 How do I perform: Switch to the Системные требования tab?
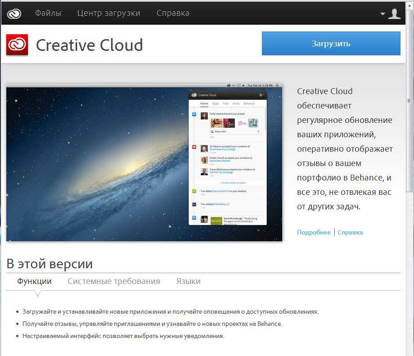(x=114, y=281)
